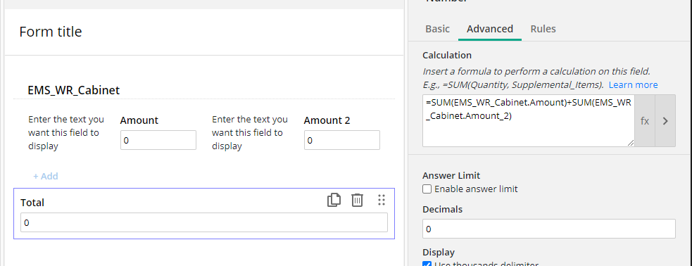This screenshot has width=692, height=266.
Task: Click the Amount 2 input field
Action: tap(341, 140)
